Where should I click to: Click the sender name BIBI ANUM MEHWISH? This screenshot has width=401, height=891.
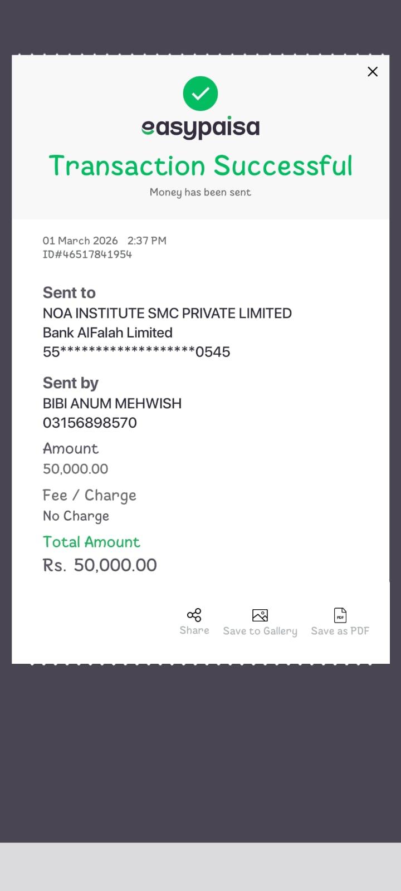(112, 403)
